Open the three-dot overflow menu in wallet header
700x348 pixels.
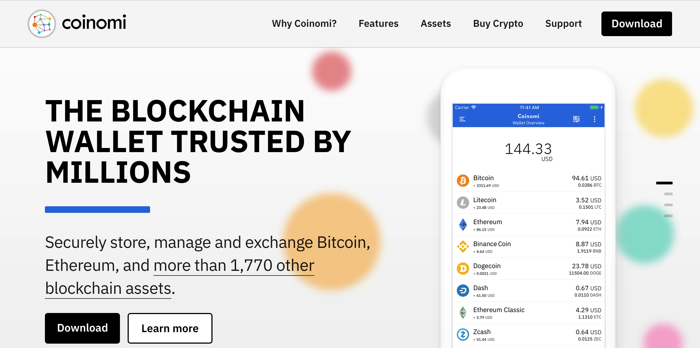594,119
